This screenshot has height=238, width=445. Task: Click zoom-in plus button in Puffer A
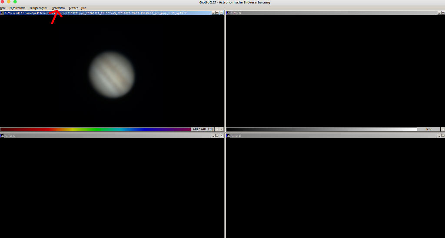(221, 129)
